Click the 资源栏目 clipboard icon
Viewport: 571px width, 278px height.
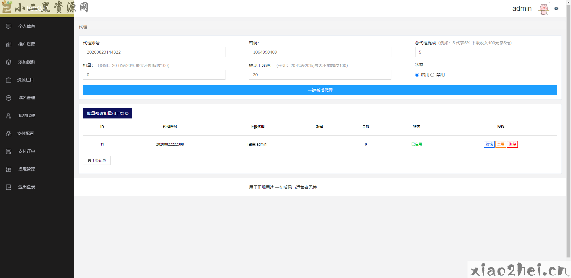pyautogui.click(x=9, y=80)
